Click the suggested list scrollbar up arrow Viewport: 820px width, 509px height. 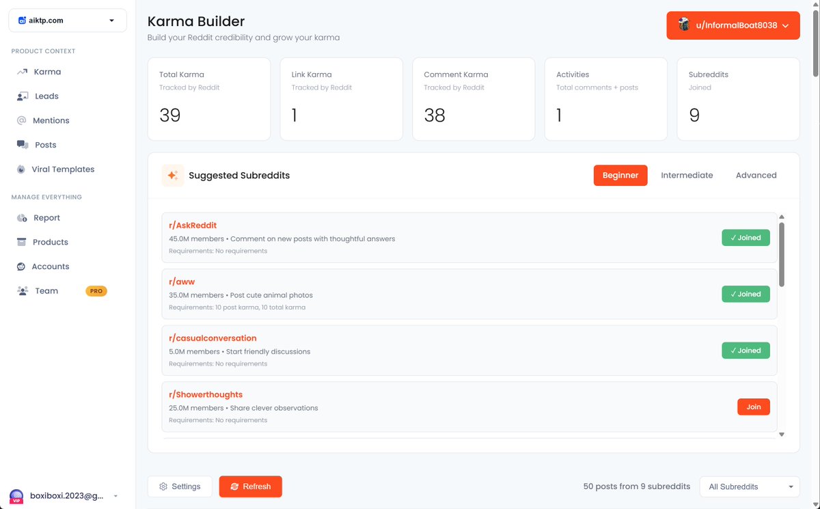[782, 217]
